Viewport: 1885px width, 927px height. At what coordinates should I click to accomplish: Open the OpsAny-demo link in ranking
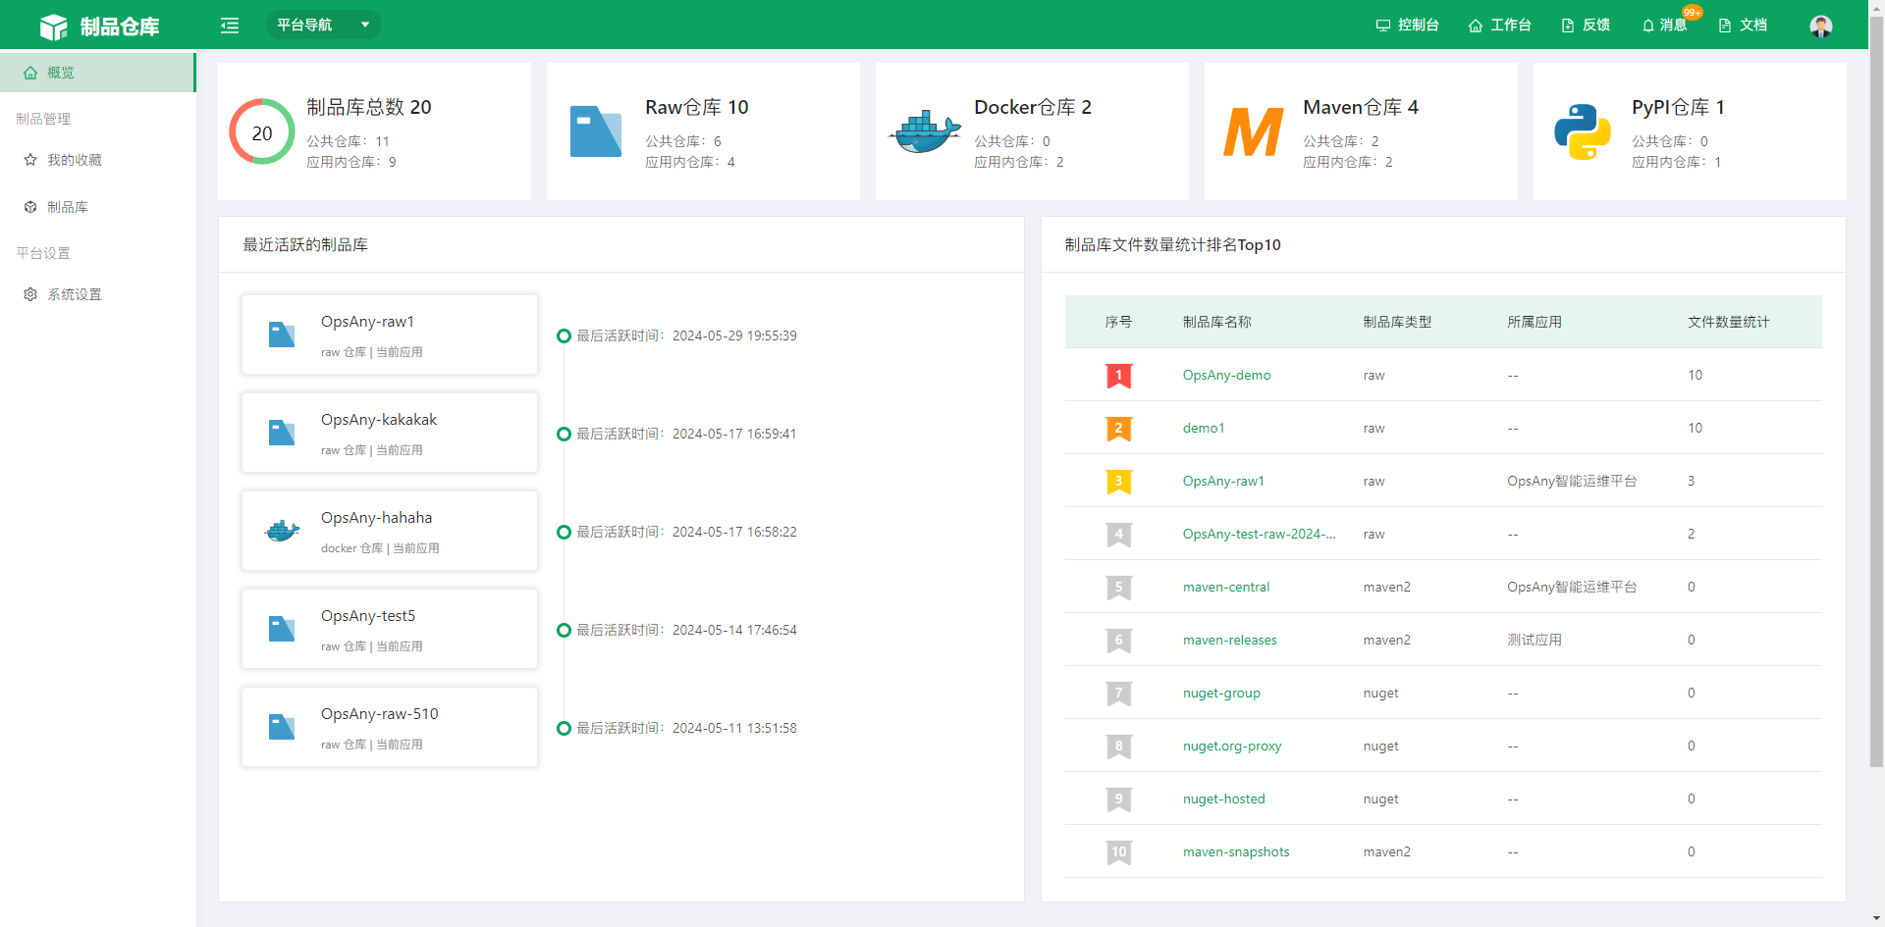click(x=1226, y=375)
